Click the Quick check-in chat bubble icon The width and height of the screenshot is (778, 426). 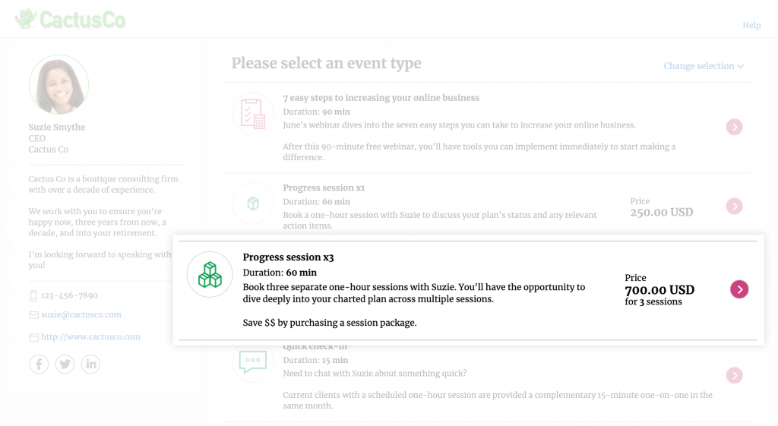pyautogui.click(x=252, y=361)
